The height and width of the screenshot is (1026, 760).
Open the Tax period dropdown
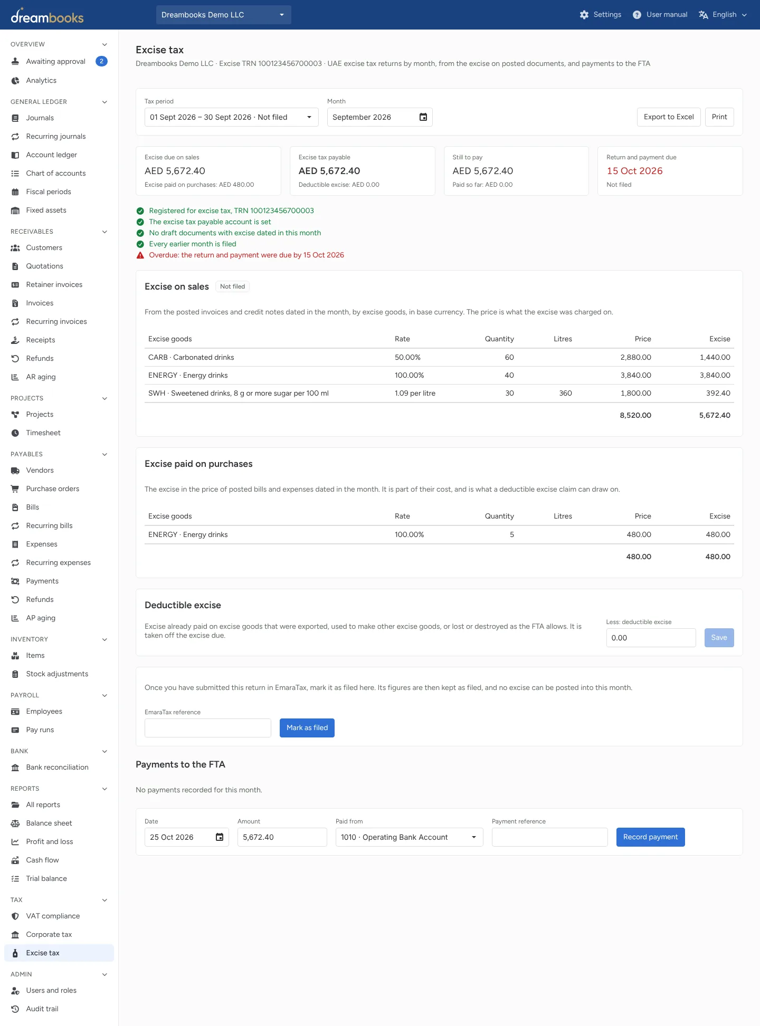232,117
